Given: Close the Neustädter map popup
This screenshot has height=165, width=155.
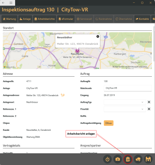Looking at the screenshot, I should tap(98, 37).
